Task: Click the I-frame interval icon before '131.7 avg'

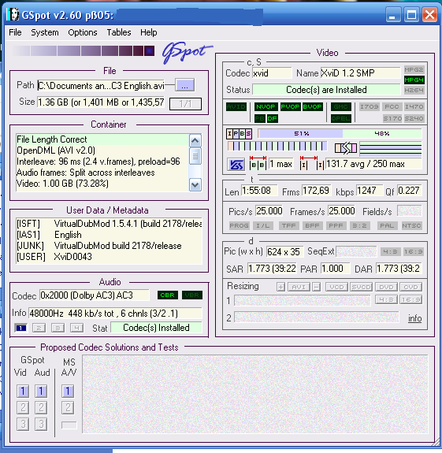Action: [x=312, y=164]
